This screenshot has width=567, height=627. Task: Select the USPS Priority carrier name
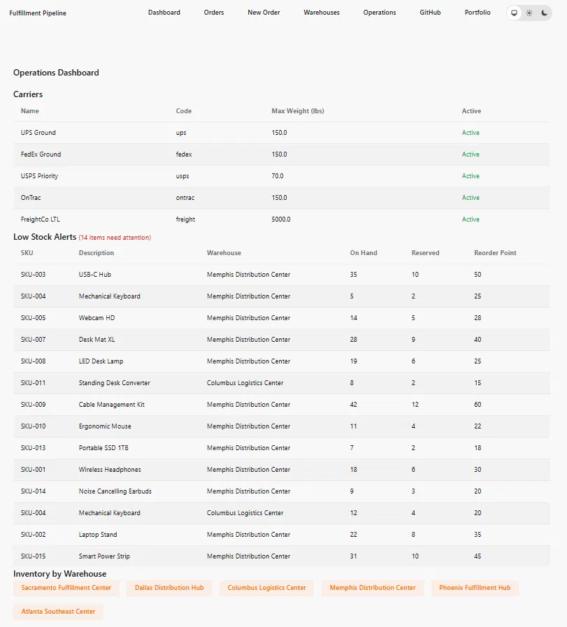point(39,176)
